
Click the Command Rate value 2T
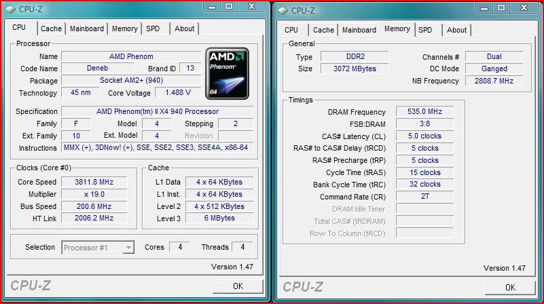[x=424, y=196]
